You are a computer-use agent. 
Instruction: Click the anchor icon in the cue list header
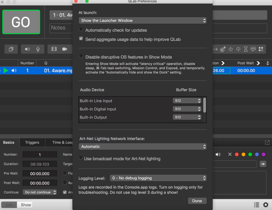pyautogui.click(x=268, y=63)
